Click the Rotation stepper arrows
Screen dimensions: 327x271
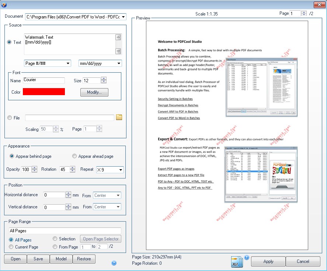pos(72,169)
